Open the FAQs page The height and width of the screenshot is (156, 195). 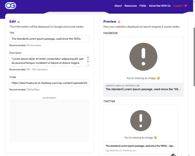tap(143, 6)
